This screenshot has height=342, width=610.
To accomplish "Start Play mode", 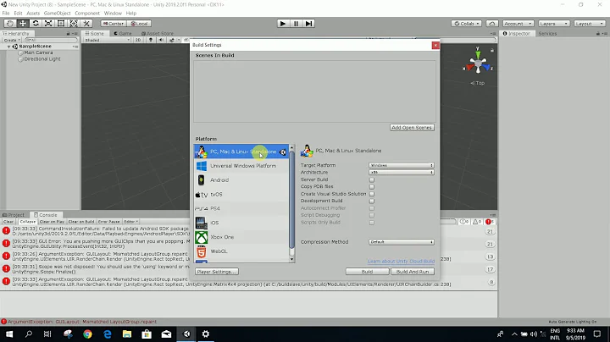I will click(283, 24).
